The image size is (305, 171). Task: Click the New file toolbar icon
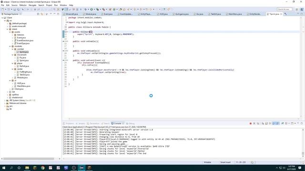(x=2, y=9)
